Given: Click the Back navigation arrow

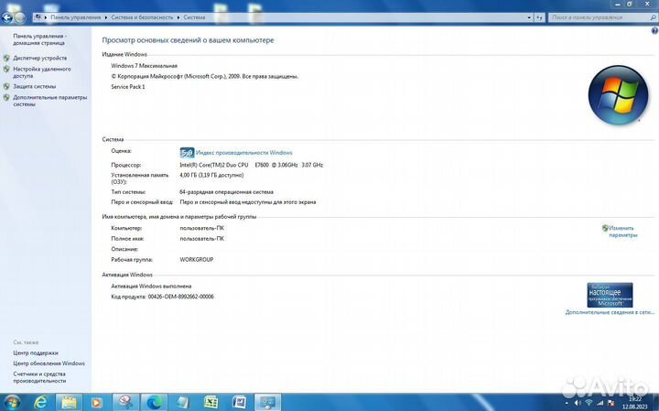Looking at the screenshot, I should tap(7, 17).
